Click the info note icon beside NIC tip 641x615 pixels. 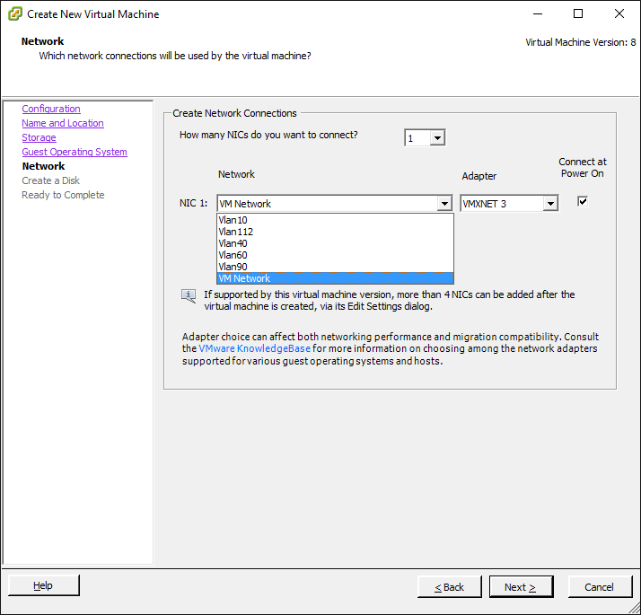point(189,295)
